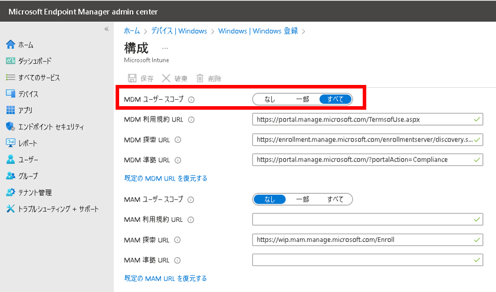Set MDM ユーザー スコープ to 一部

[303, 99]
